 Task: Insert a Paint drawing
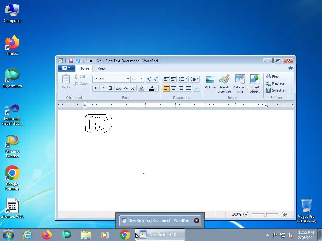[x=224, y=83]
